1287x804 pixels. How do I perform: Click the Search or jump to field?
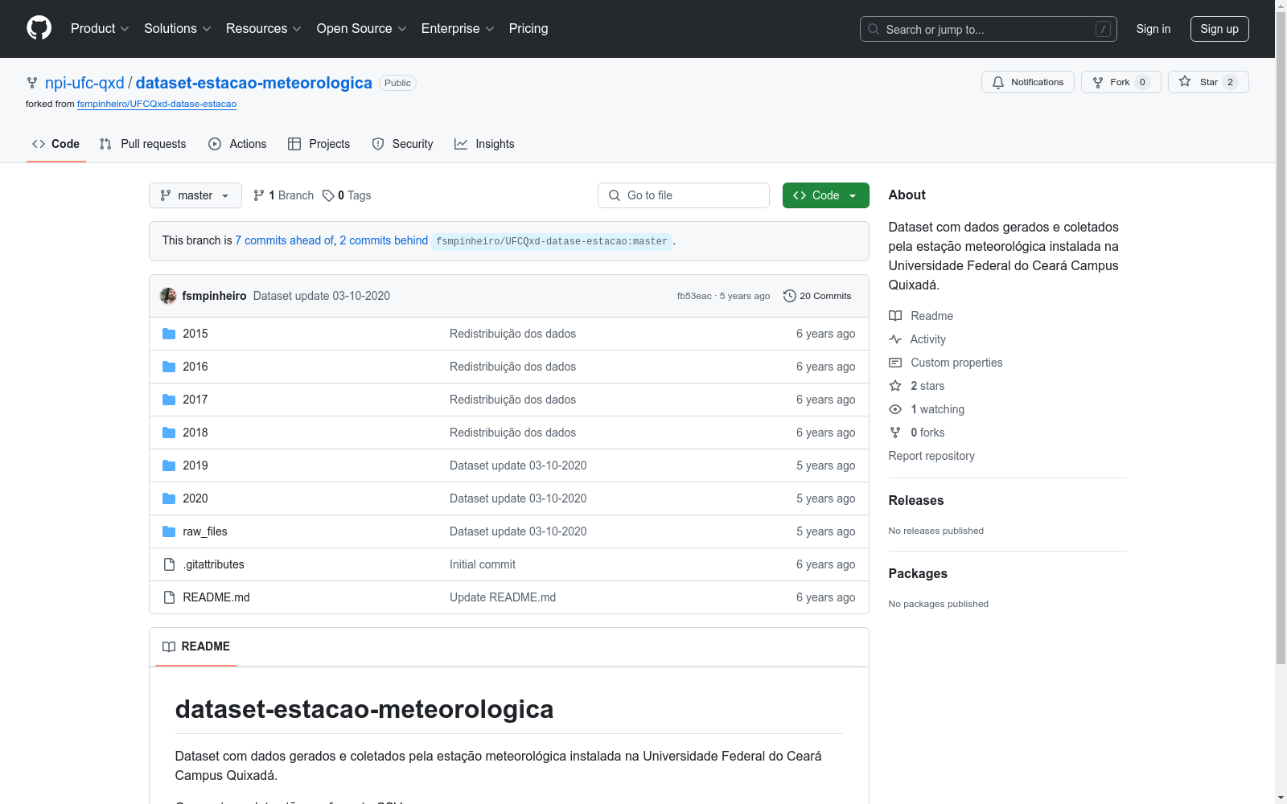[x=989, y=29]
